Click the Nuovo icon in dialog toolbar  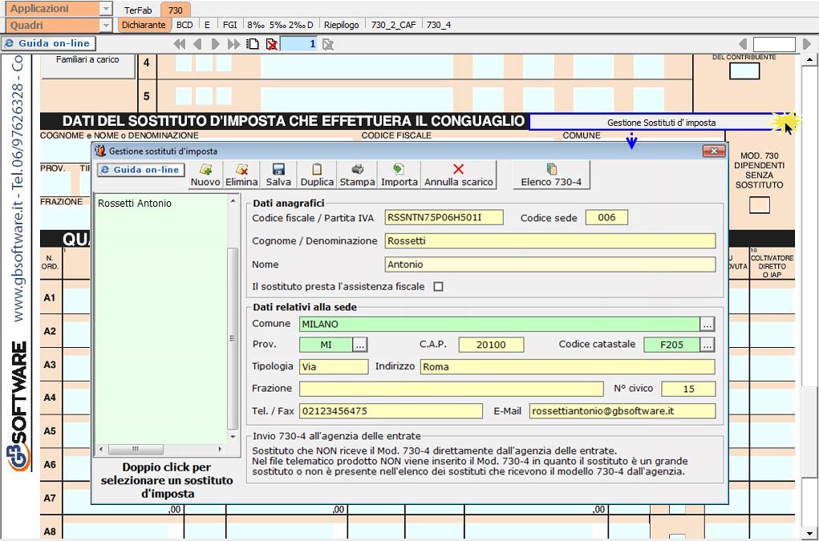205,175
